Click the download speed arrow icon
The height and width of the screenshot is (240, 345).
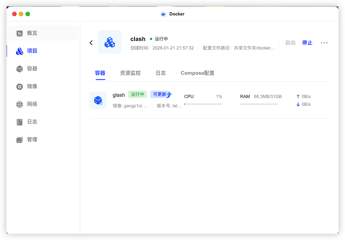tap(298, 104)
